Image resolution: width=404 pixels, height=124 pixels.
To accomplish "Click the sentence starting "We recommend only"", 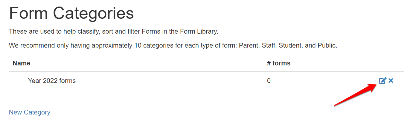I will click(x=173, y=46).
